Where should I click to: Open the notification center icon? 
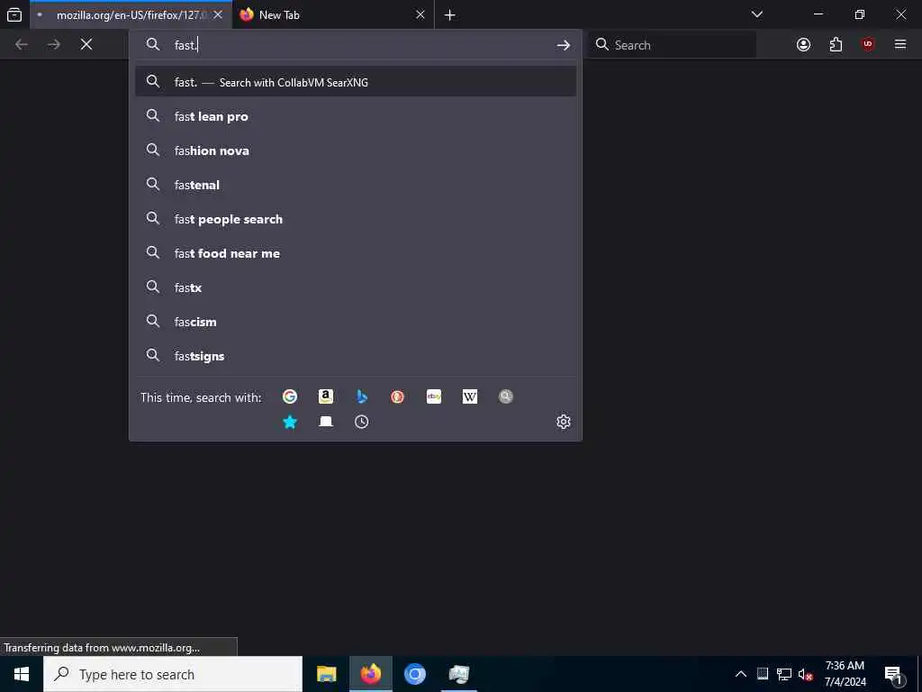pyautogui.click(x=893, y=675)
